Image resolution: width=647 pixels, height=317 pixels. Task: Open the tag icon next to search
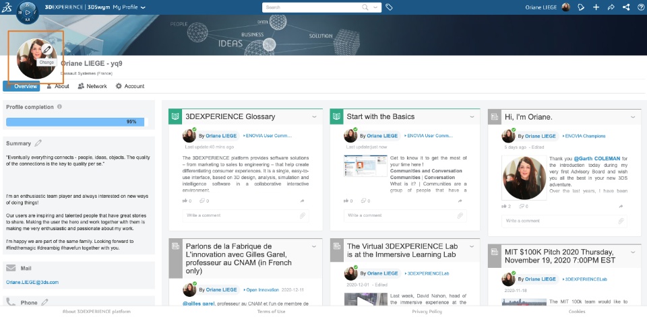(389, 7)
